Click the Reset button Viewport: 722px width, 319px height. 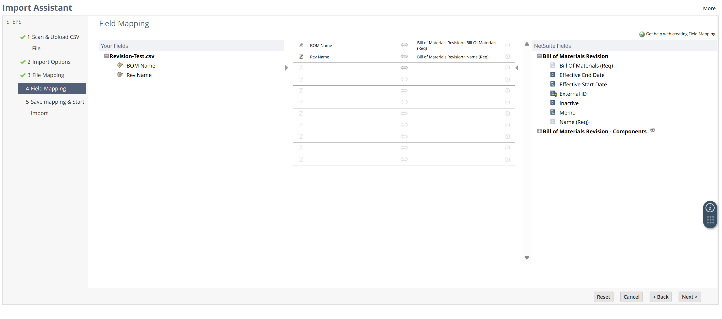pos(603,297)
